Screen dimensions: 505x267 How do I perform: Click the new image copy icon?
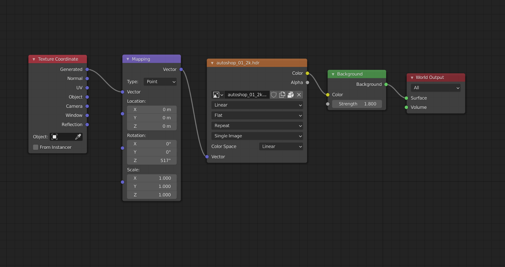point(282,95)
